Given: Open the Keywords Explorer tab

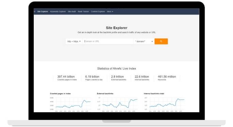Looking at the screenshot, I should [x=58, y=12].
